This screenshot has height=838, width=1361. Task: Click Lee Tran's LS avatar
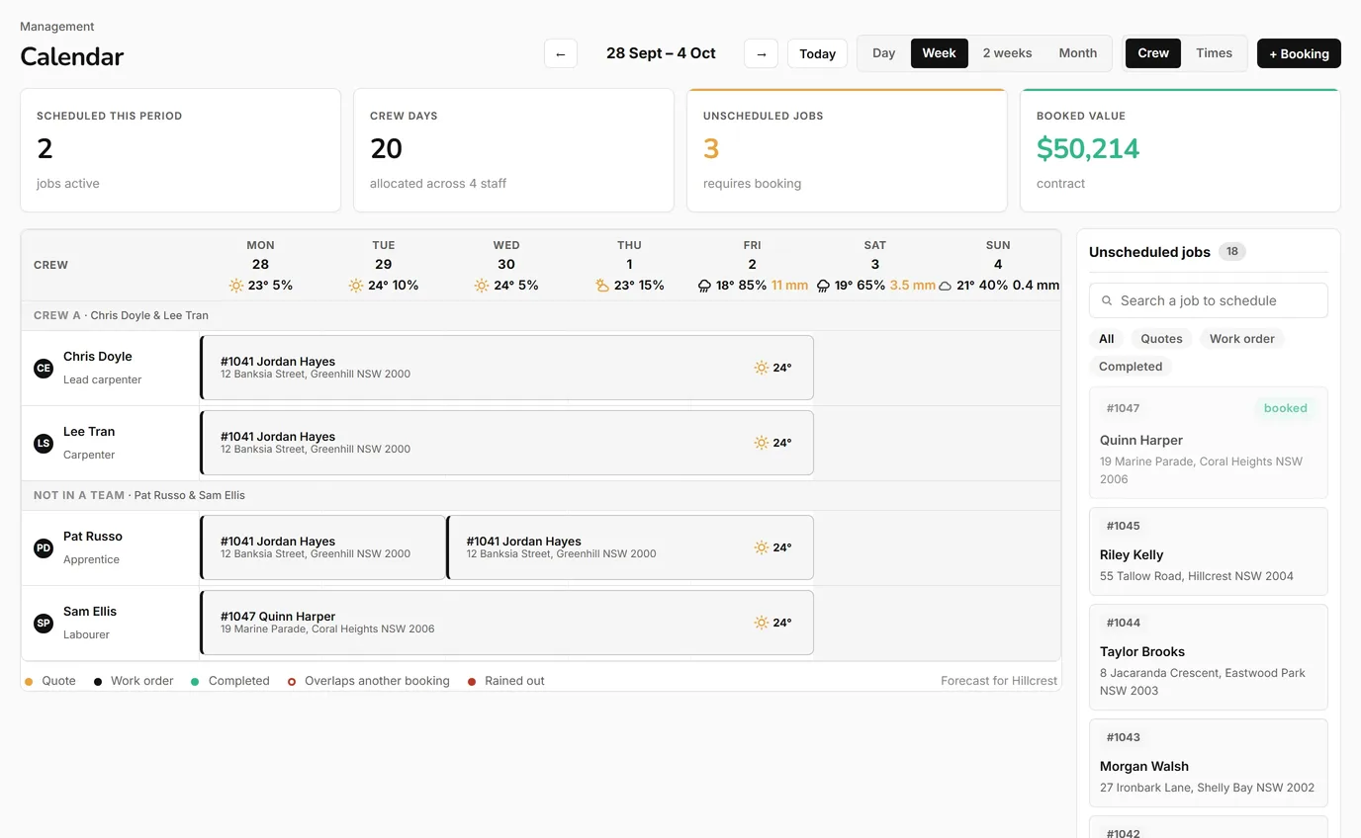pos(44,443)
